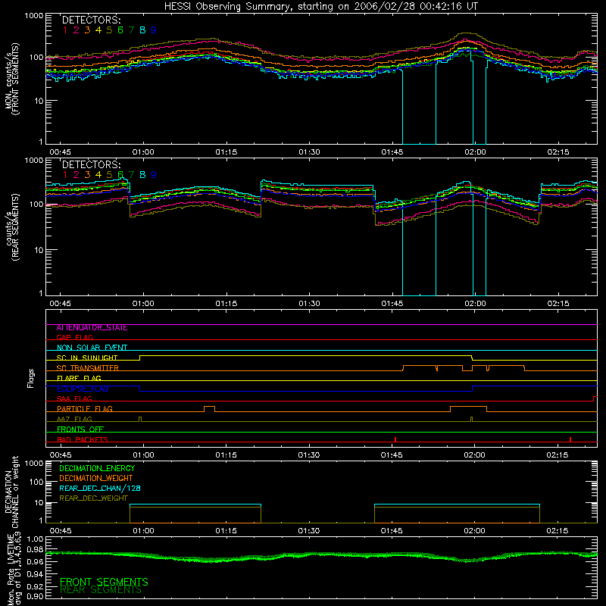Click the SC_IN_SUNLIGHT flag label
Viewport: 606px width, 606px height.
(87, 358)
